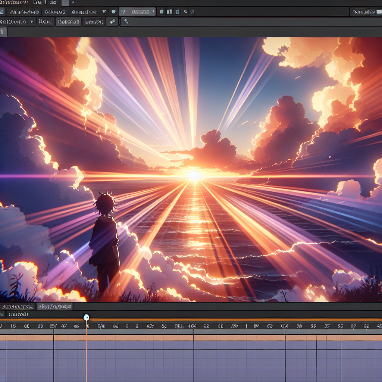Click the lock icon at the toolbar's left edge

(x=2, y=12)
